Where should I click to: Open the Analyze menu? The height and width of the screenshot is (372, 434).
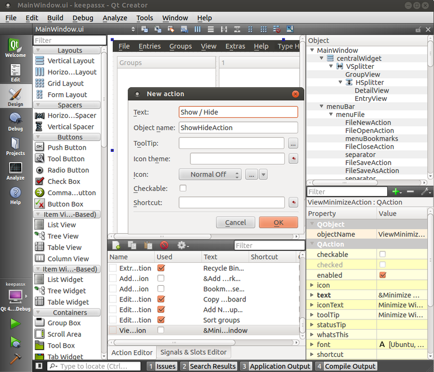[114, 18]
